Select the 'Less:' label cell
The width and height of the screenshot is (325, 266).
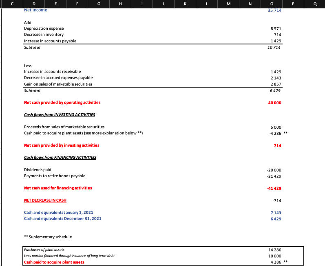pyautogui.click(x=28, y=66)
